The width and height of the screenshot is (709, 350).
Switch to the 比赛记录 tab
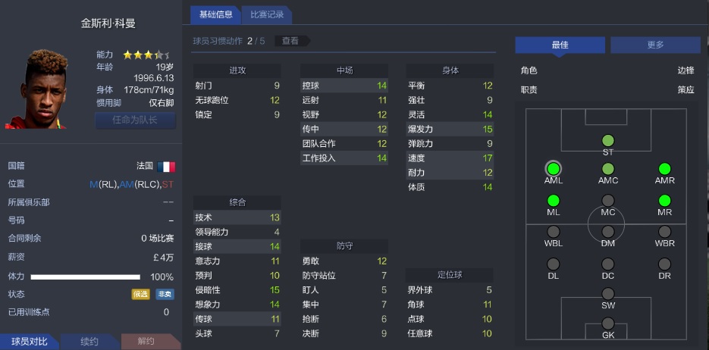point(267,15)
